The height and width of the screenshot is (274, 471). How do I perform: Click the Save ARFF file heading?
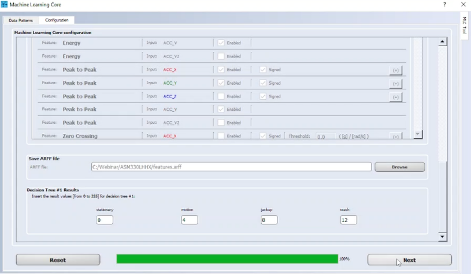44,159
